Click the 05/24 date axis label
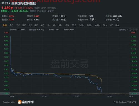This screenshot has height=106, width=139. [x=12, y=96]
